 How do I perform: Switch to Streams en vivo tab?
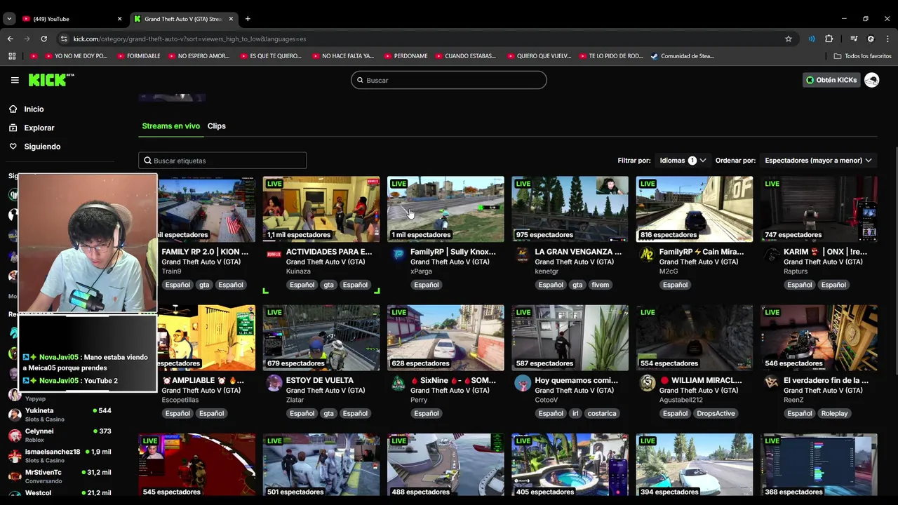click(x=170, y=126)
